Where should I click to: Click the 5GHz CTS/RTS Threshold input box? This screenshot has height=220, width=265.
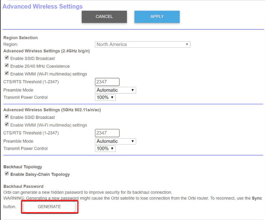click(x=107, y=133)
